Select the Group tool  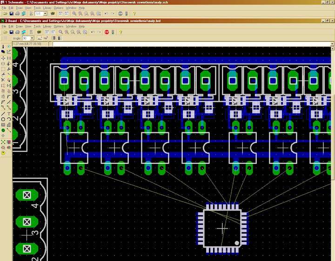3,69
